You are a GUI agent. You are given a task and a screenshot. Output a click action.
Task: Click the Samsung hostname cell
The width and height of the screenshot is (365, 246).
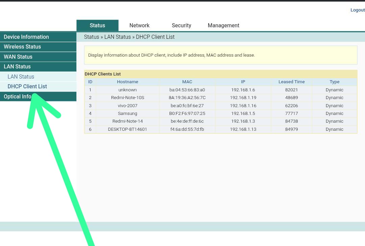pyautogui.click(x=127, y=114)
